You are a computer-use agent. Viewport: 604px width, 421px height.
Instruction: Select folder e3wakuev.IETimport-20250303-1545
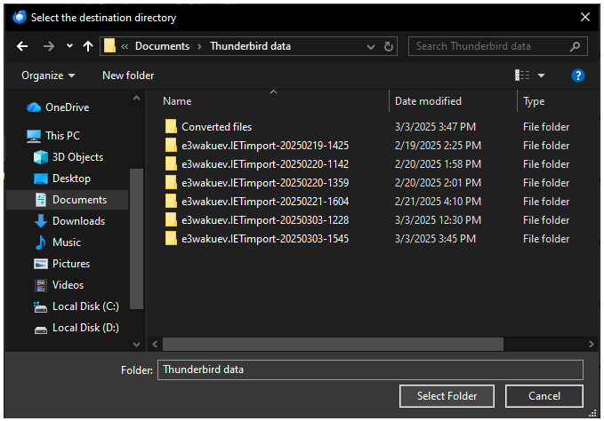pyautogui.click(x=257, y=239)
